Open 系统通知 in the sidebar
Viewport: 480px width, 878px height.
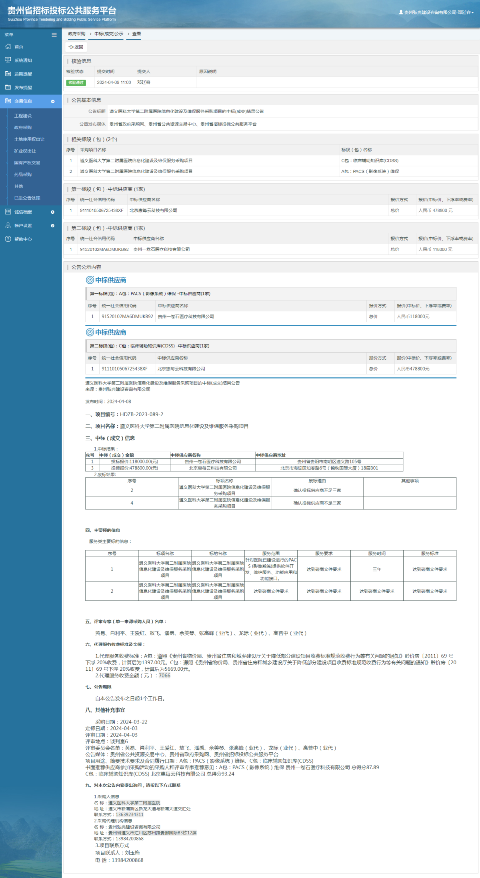point(23,60)
